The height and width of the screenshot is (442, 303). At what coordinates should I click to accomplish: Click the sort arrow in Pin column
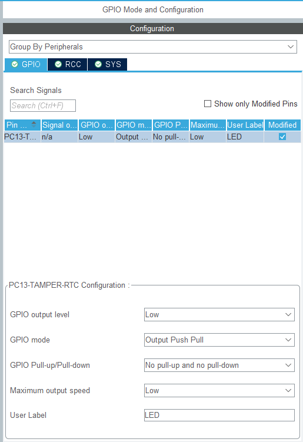pyautogui.click(x=34, y=124)
